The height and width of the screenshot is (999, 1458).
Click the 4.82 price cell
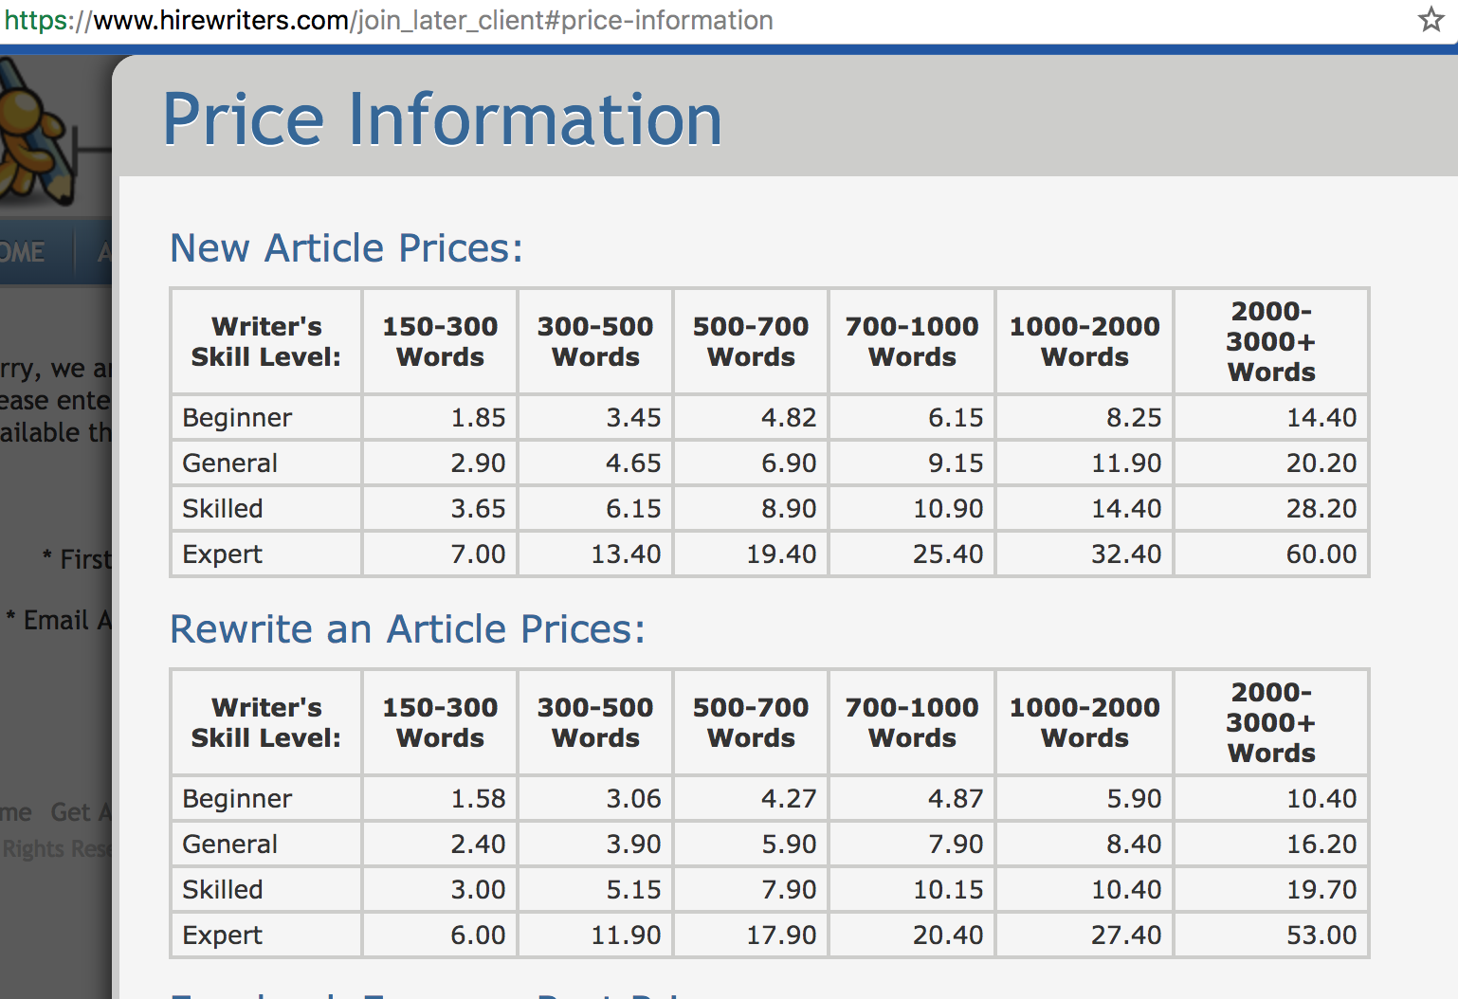tap(751, 417)
